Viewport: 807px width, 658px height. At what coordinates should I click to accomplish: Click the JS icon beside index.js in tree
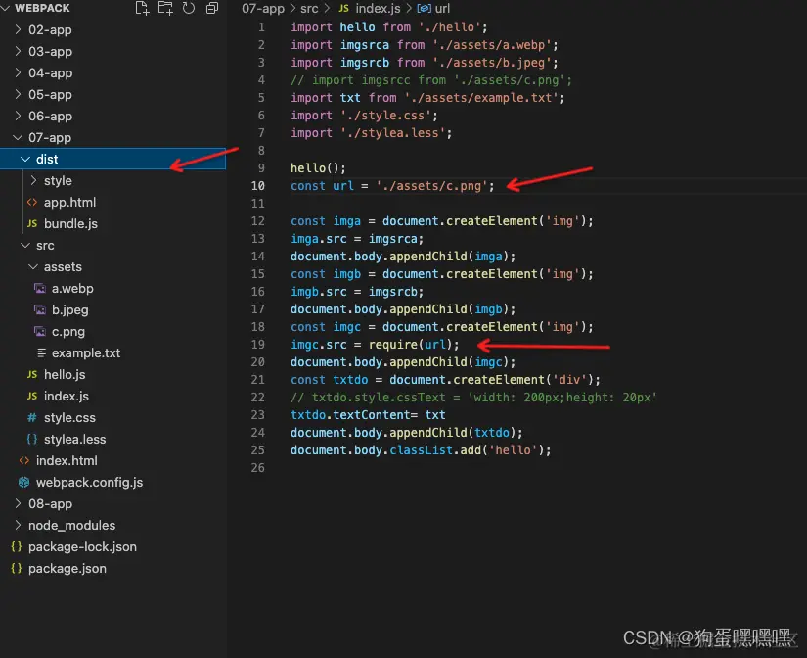[x=32, y=397]
